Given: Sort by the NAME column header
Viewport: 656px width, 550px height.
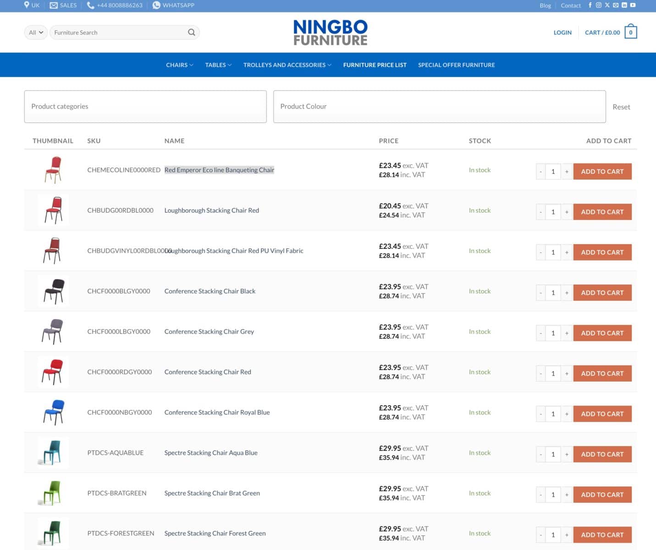Looking at the screenshot, I should tap(174, 141).
